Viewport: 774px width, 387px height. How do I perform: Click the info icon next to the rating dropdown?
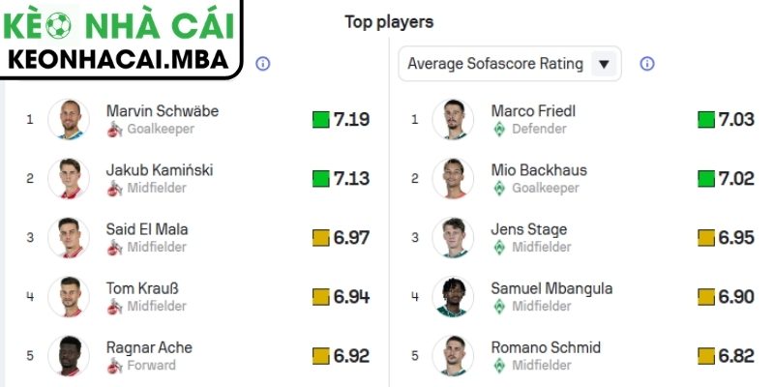647,63
